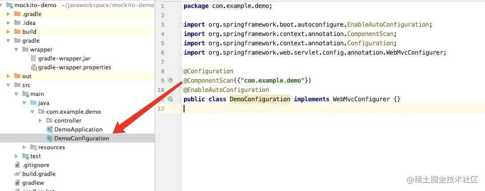
Task: Click the build orange folder icon
Action: tap(17, 32)
